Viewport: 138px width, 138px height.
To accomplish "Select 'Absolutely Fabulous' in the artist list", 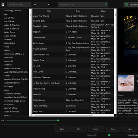I will tap(13, 11).
